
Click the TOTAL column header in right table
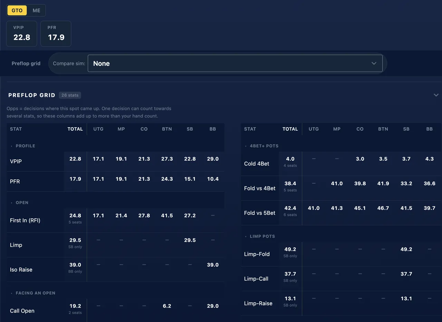290,129
